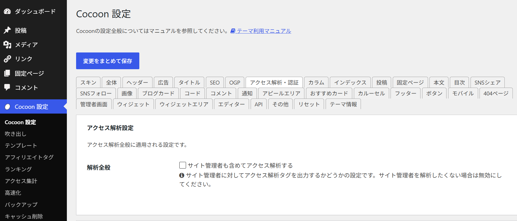The width and height of the screenshot is (517, 221).
Task: Switch to the 通知 tab
Action: (x=247, y=93)
